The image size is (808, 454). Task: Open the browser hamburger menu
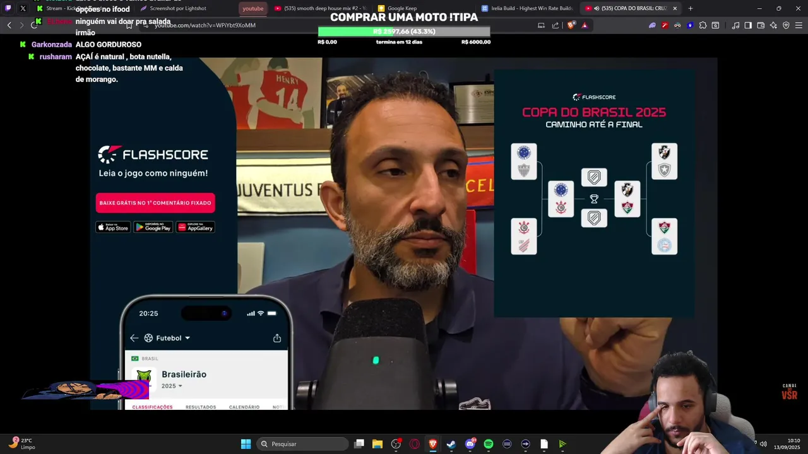(799, 25)
